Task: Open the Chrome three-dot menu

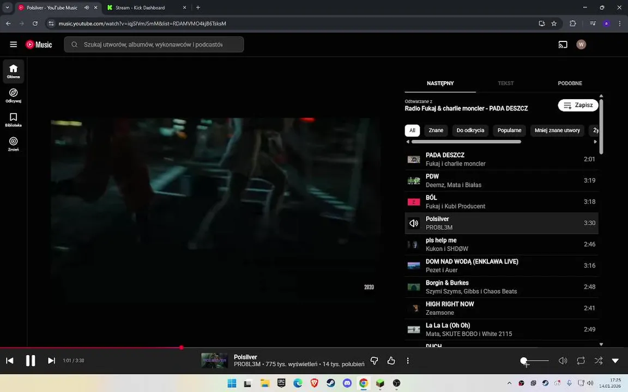Action: [x=620, y=23]
